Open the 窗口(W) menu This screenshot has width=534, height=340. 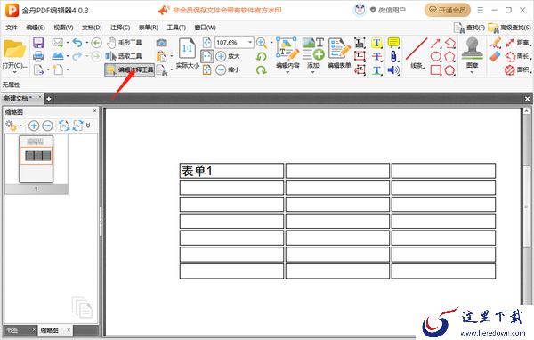coord(205,28)
